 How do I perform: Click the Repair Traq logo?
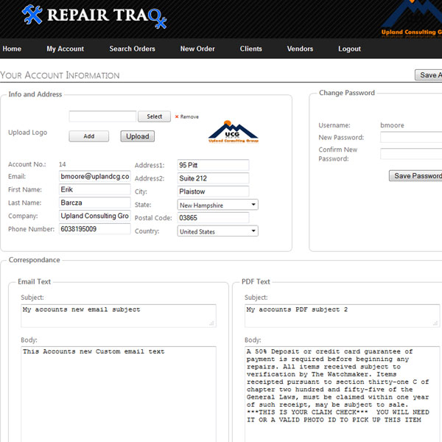coord(94,15)
